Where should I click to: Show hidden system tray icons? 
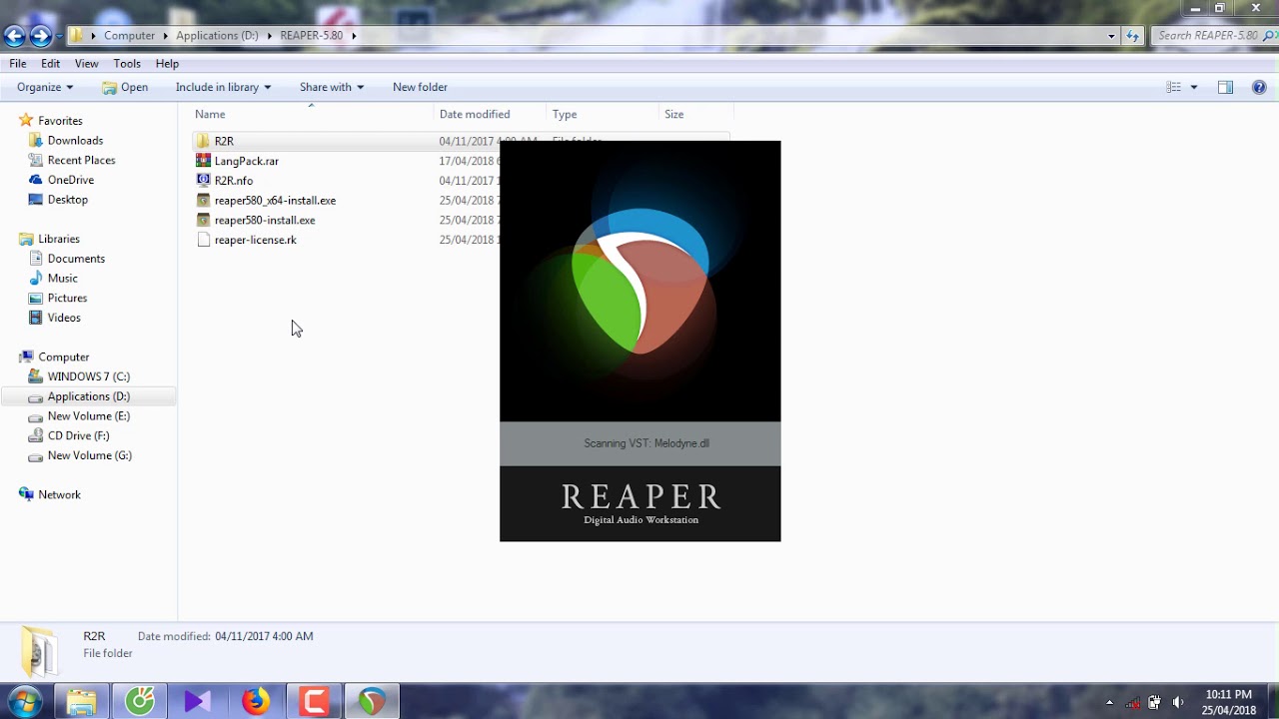click(x=1109, y=702)
